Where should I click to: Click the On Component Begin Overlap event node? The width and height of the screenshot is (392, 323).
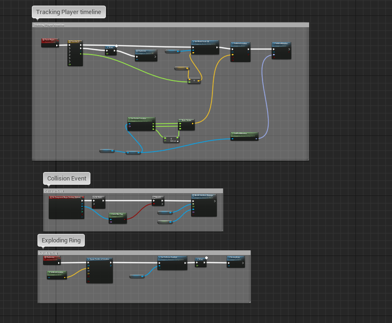pos(66,198)
